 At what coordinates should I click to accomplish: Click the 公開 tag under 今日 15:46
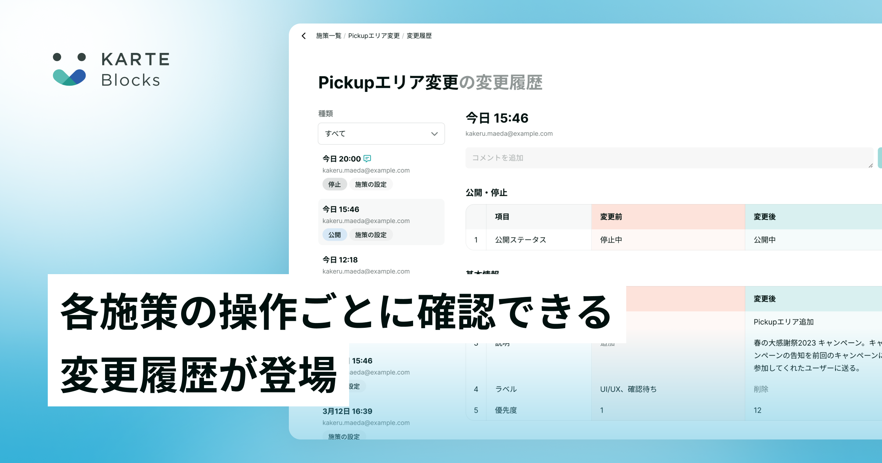(334, 234)
